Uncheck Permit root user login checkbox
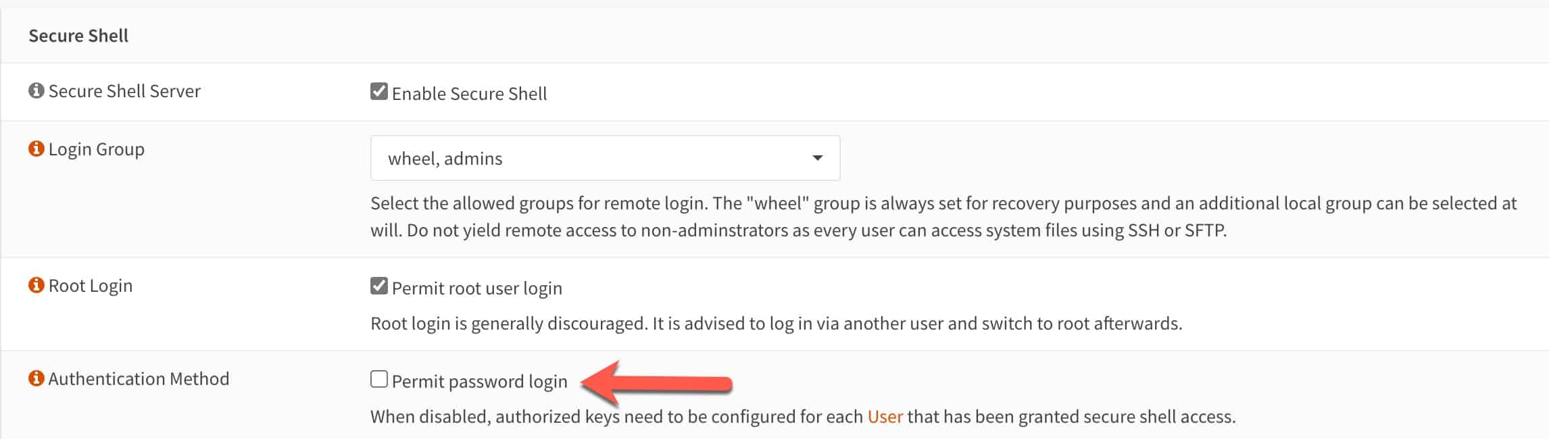The height and width of the screenshot is (439, 1549). pos(379,286)
